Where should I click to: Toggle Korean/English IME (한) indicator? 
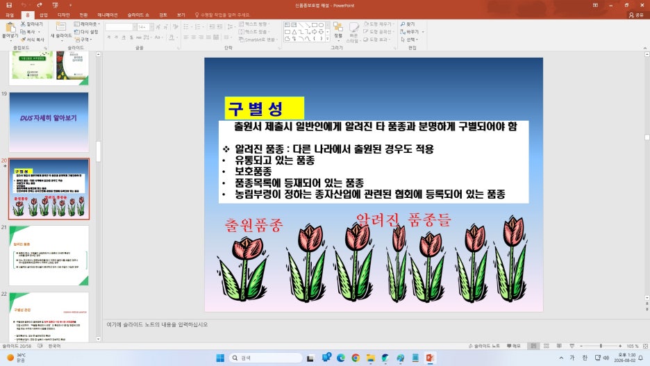[x=585, y=358]
